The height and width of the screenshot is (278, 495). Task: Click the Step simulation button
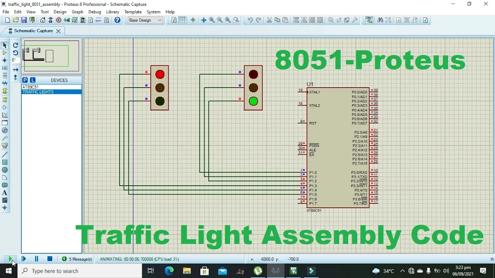24,259
